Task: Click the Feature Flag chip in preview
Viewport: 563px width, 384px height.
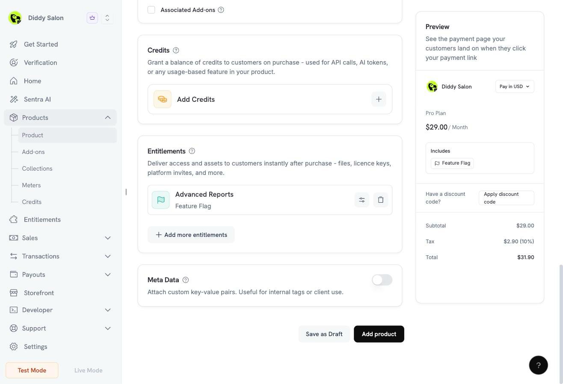Action: point(452,163)
